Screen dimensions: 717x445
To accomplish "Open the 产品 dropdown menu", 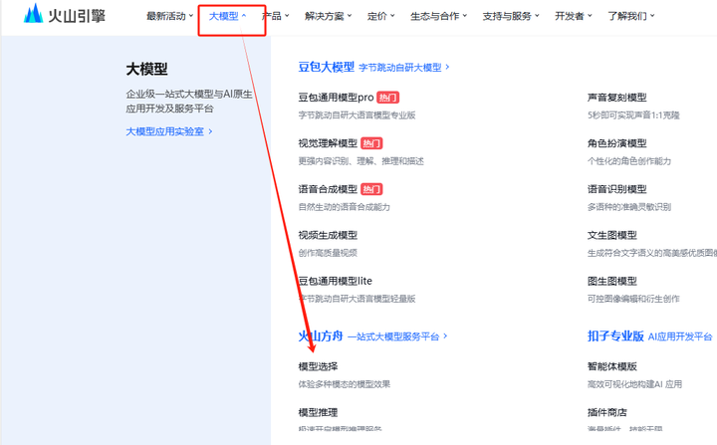I will pos(275,16).
